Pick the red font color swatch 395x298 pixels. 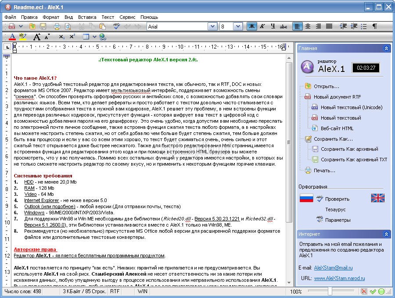tap(12, 37)
